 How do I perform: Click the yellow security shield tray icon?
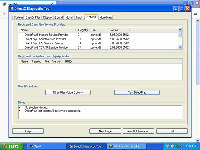(x=172, y=146)
